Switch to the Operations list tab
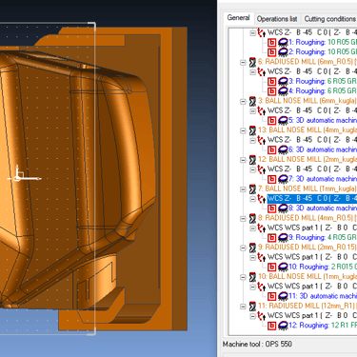Viewport: 357px width, 357px height. pos(277,19)
